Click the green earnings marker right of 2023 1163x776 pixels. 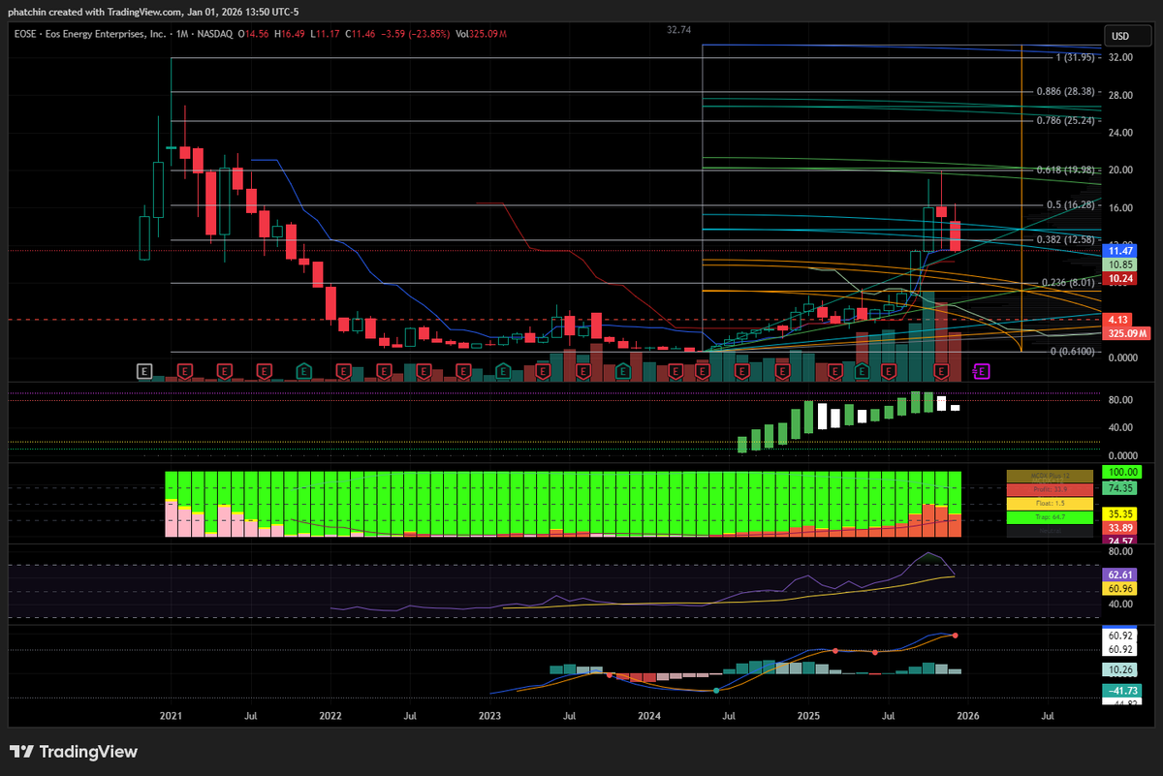coord(503,370)
